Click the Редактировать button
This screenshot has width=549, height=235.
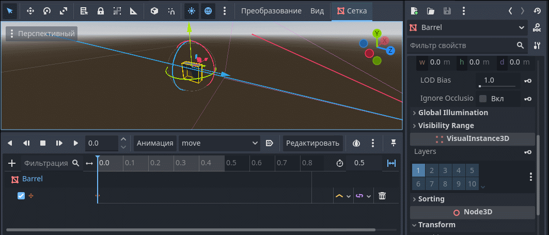point(312,143)
